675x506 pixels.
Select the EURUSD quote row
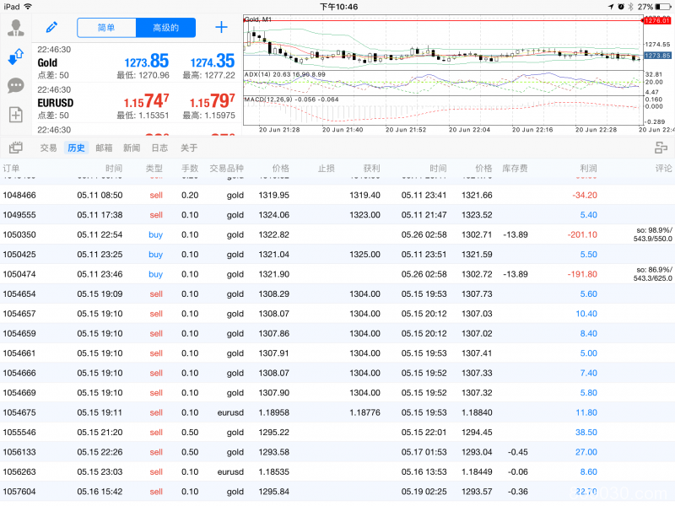pyautogui.click(x=137, y=103)
